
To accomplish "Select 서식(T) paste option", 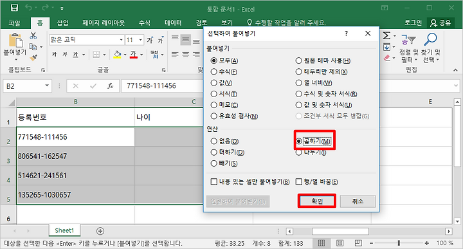I will coord(224,94).
